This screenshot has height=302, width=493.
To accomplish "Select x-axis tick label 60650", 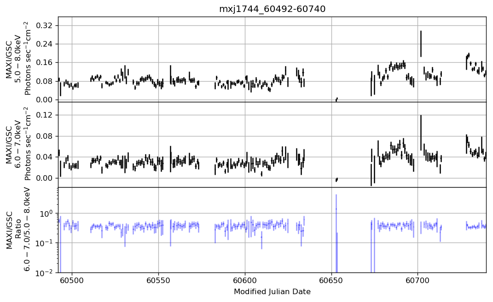I will coord(331,281).
